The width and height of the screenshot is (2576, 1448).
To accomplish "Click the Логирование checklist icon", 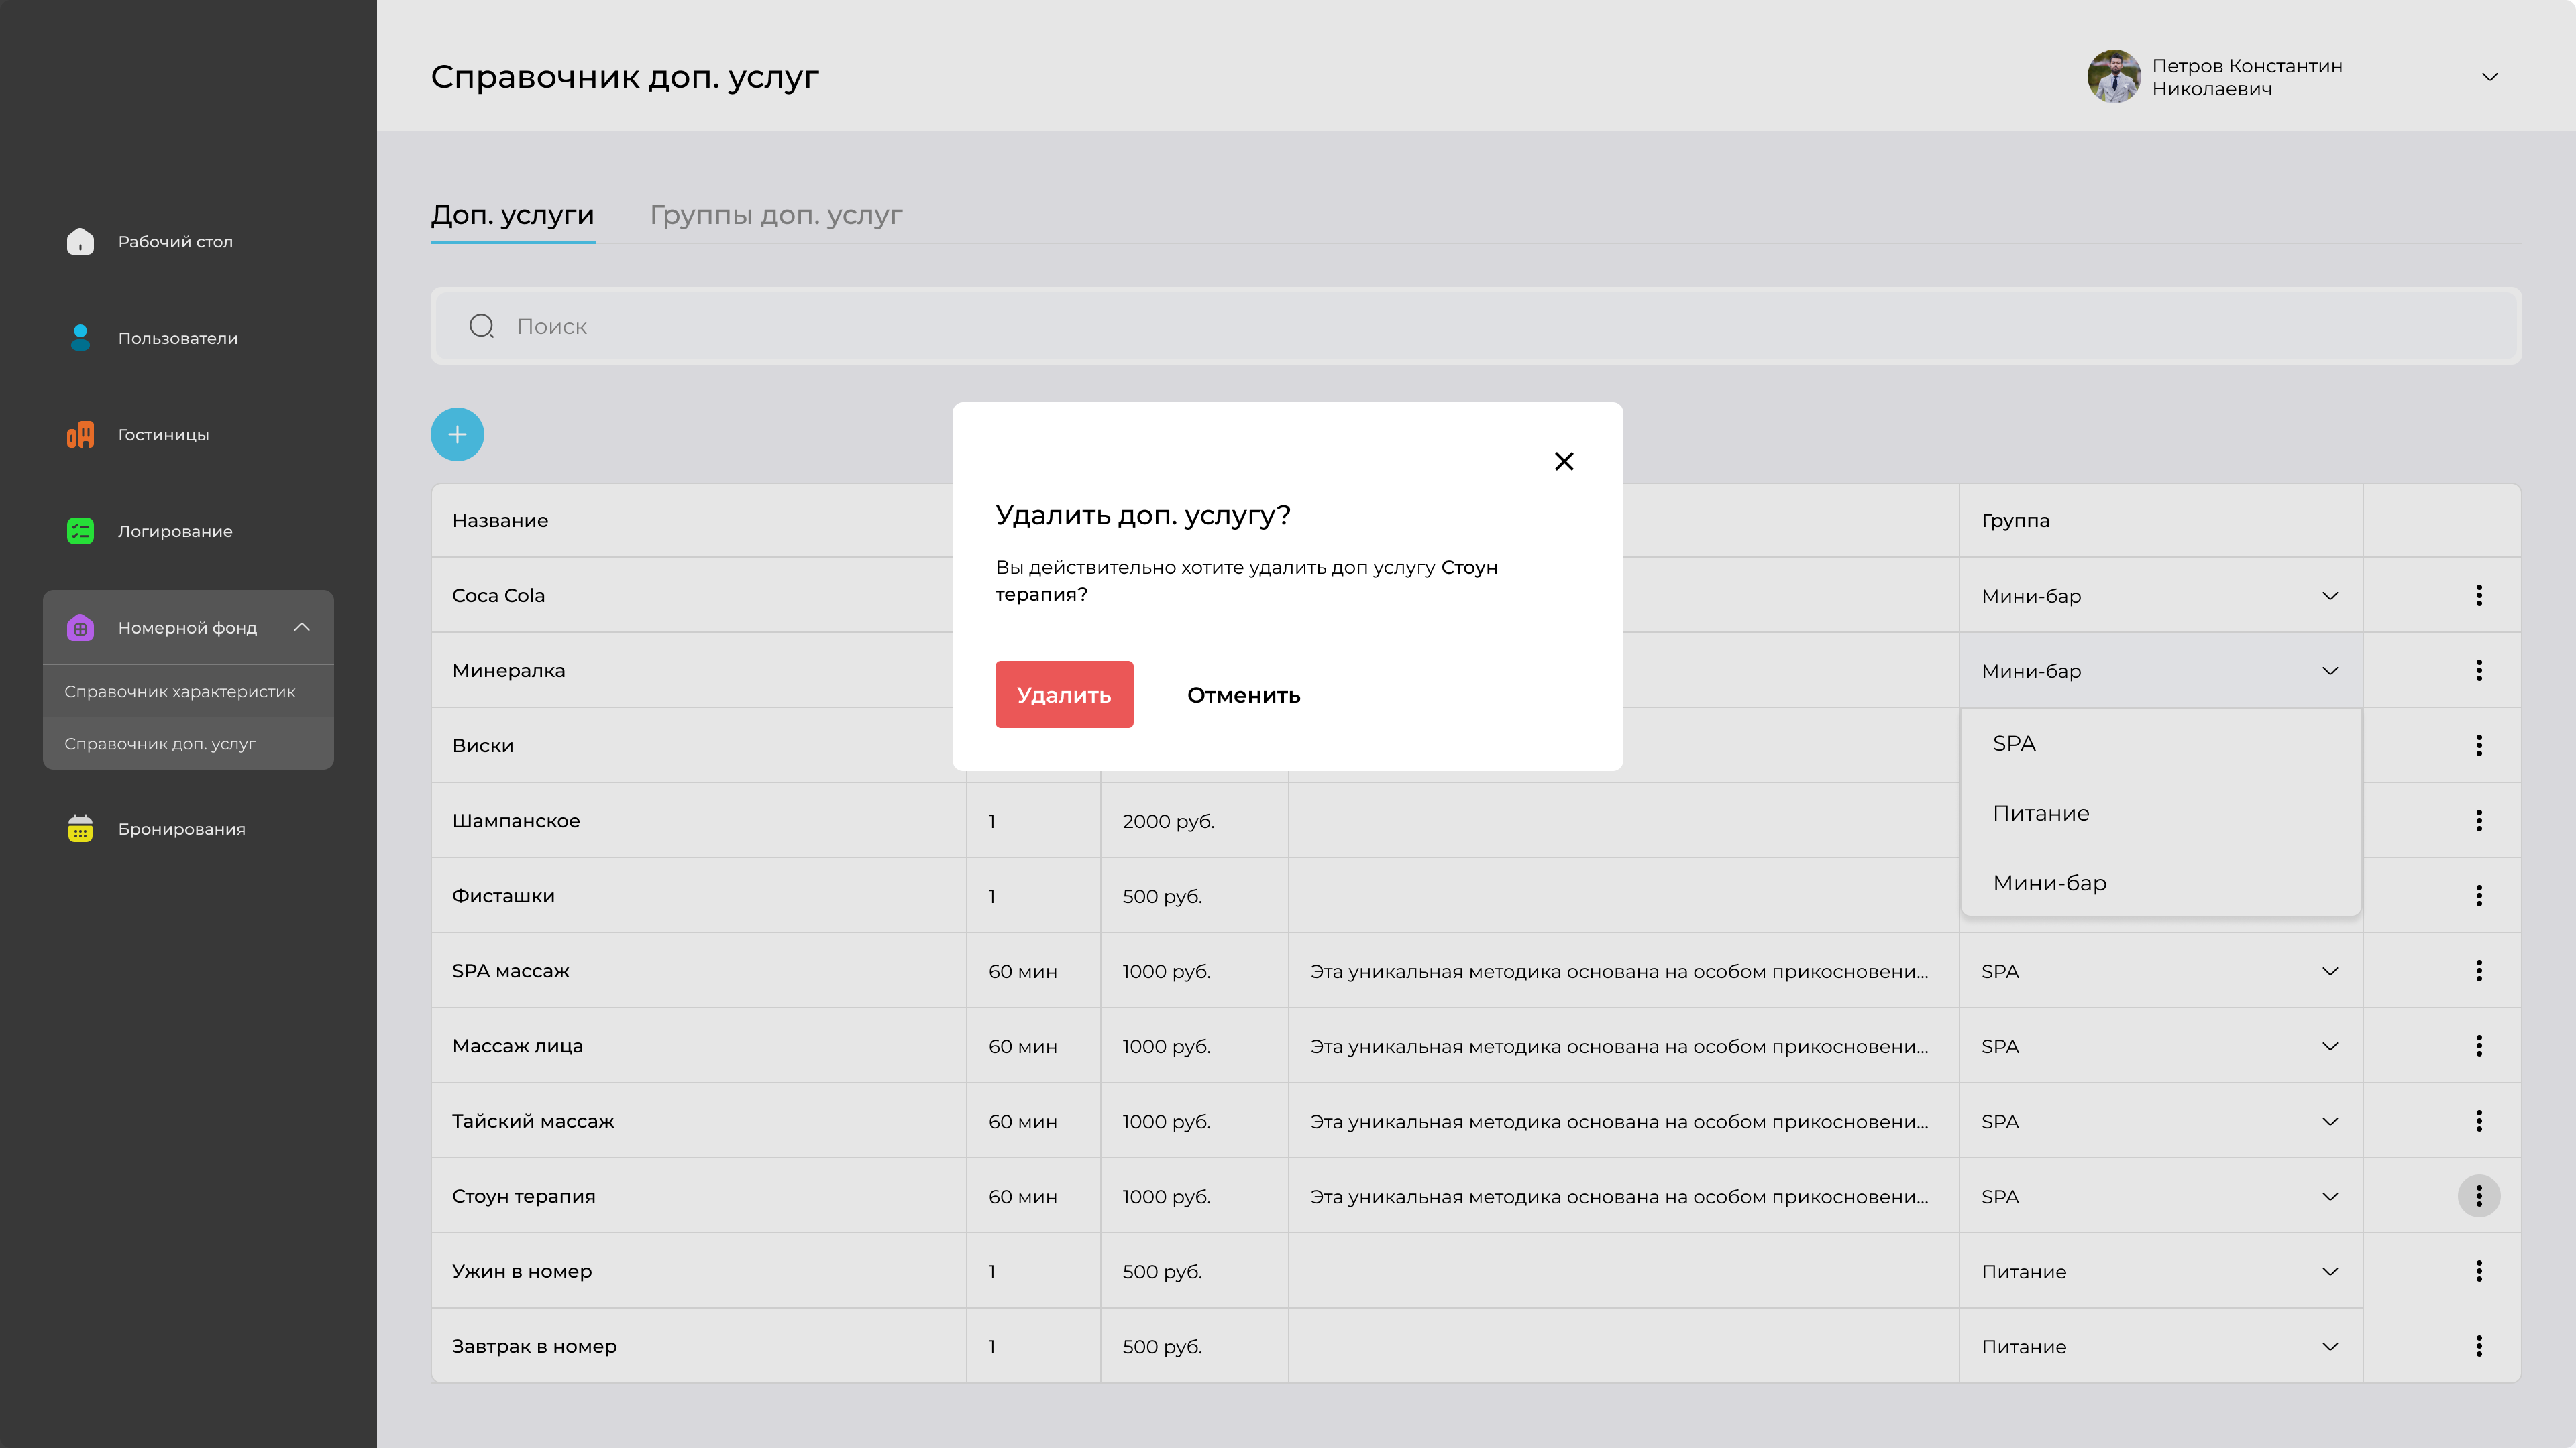I will (x=80, y=531).
